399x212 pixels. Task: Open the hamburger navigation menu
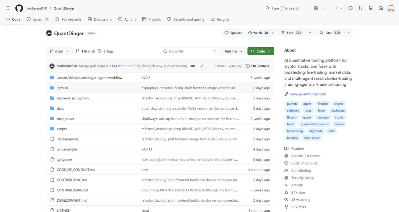pyautogui.click(x=8, y=8)
